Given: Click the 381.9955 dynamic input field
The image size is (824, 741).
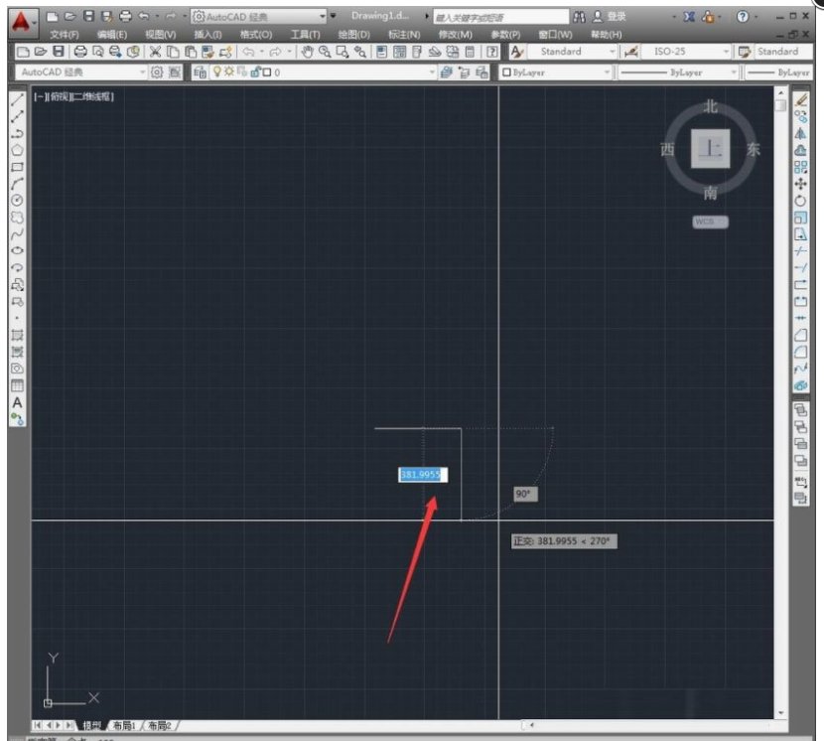Looking at the screenshot, I should pyautogui.click(x=423, y=475).
